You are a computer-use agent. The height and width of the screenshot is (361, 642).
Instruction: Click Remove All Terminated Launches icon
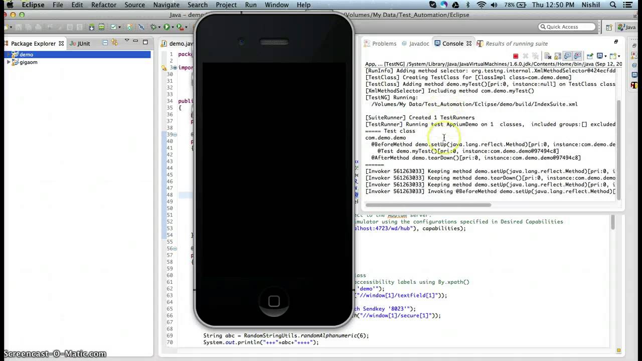pos(535,56)
